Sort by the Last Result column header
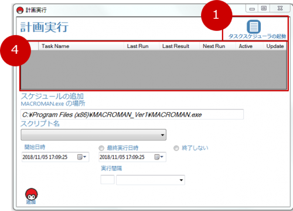 [x=179, y=46]
